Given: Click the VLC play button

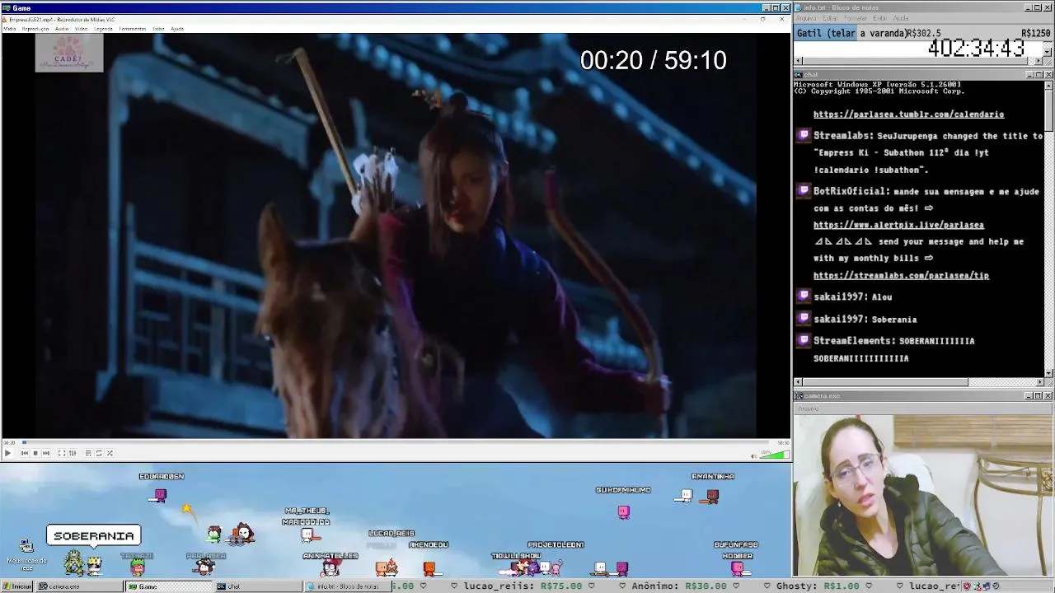Looking at the screenshot, I should 7,453.
